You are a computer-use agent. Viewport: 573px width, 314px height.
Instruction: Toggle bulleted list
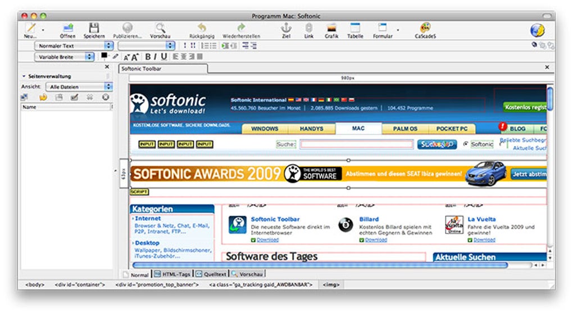point(213,45)
